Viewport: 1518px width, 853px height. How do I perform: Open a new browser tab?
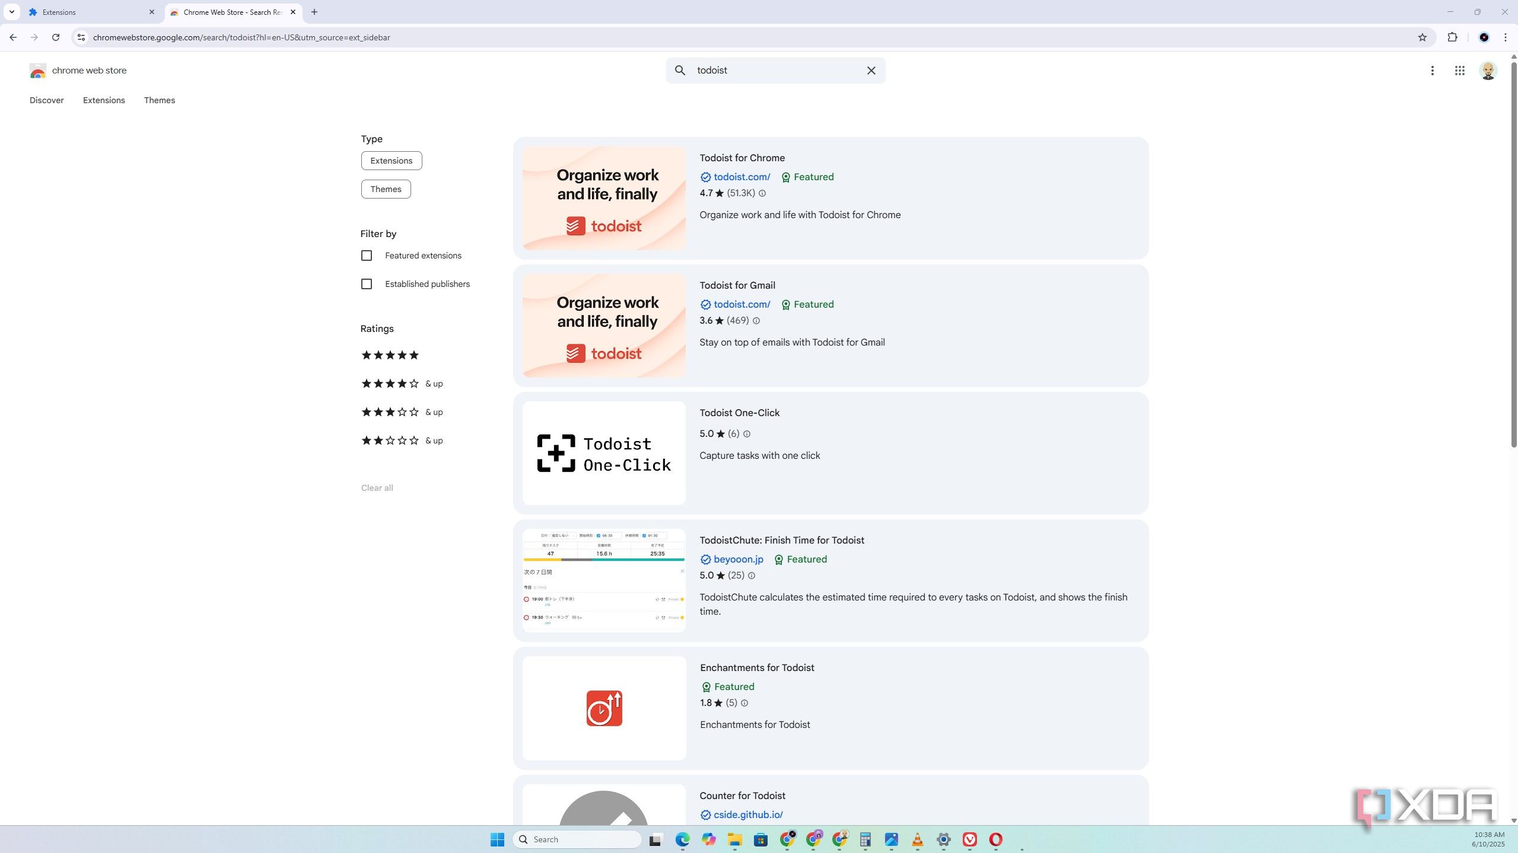[314, 12]
